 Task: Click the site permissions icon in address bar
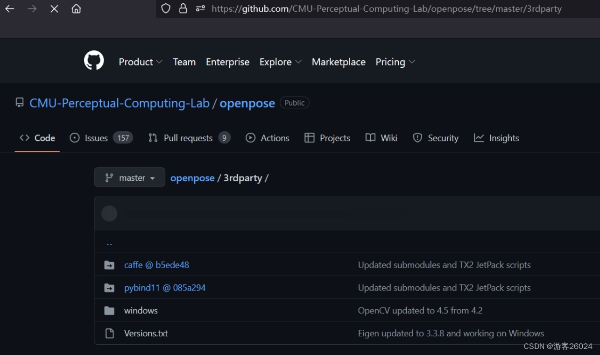[200, 8]
